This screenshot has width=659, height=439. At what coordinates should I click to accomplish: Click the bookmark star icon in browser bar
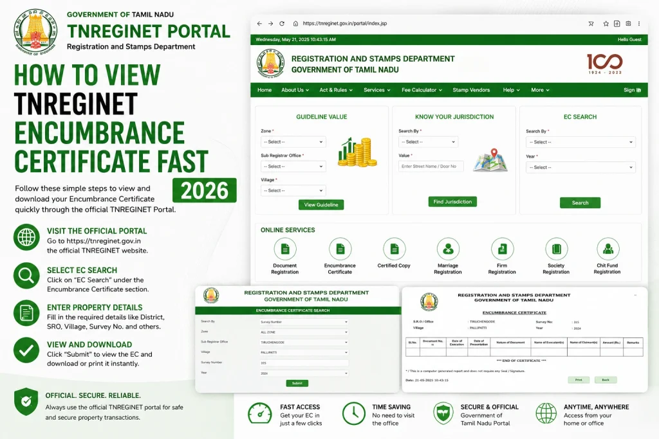tap(606, 24)
